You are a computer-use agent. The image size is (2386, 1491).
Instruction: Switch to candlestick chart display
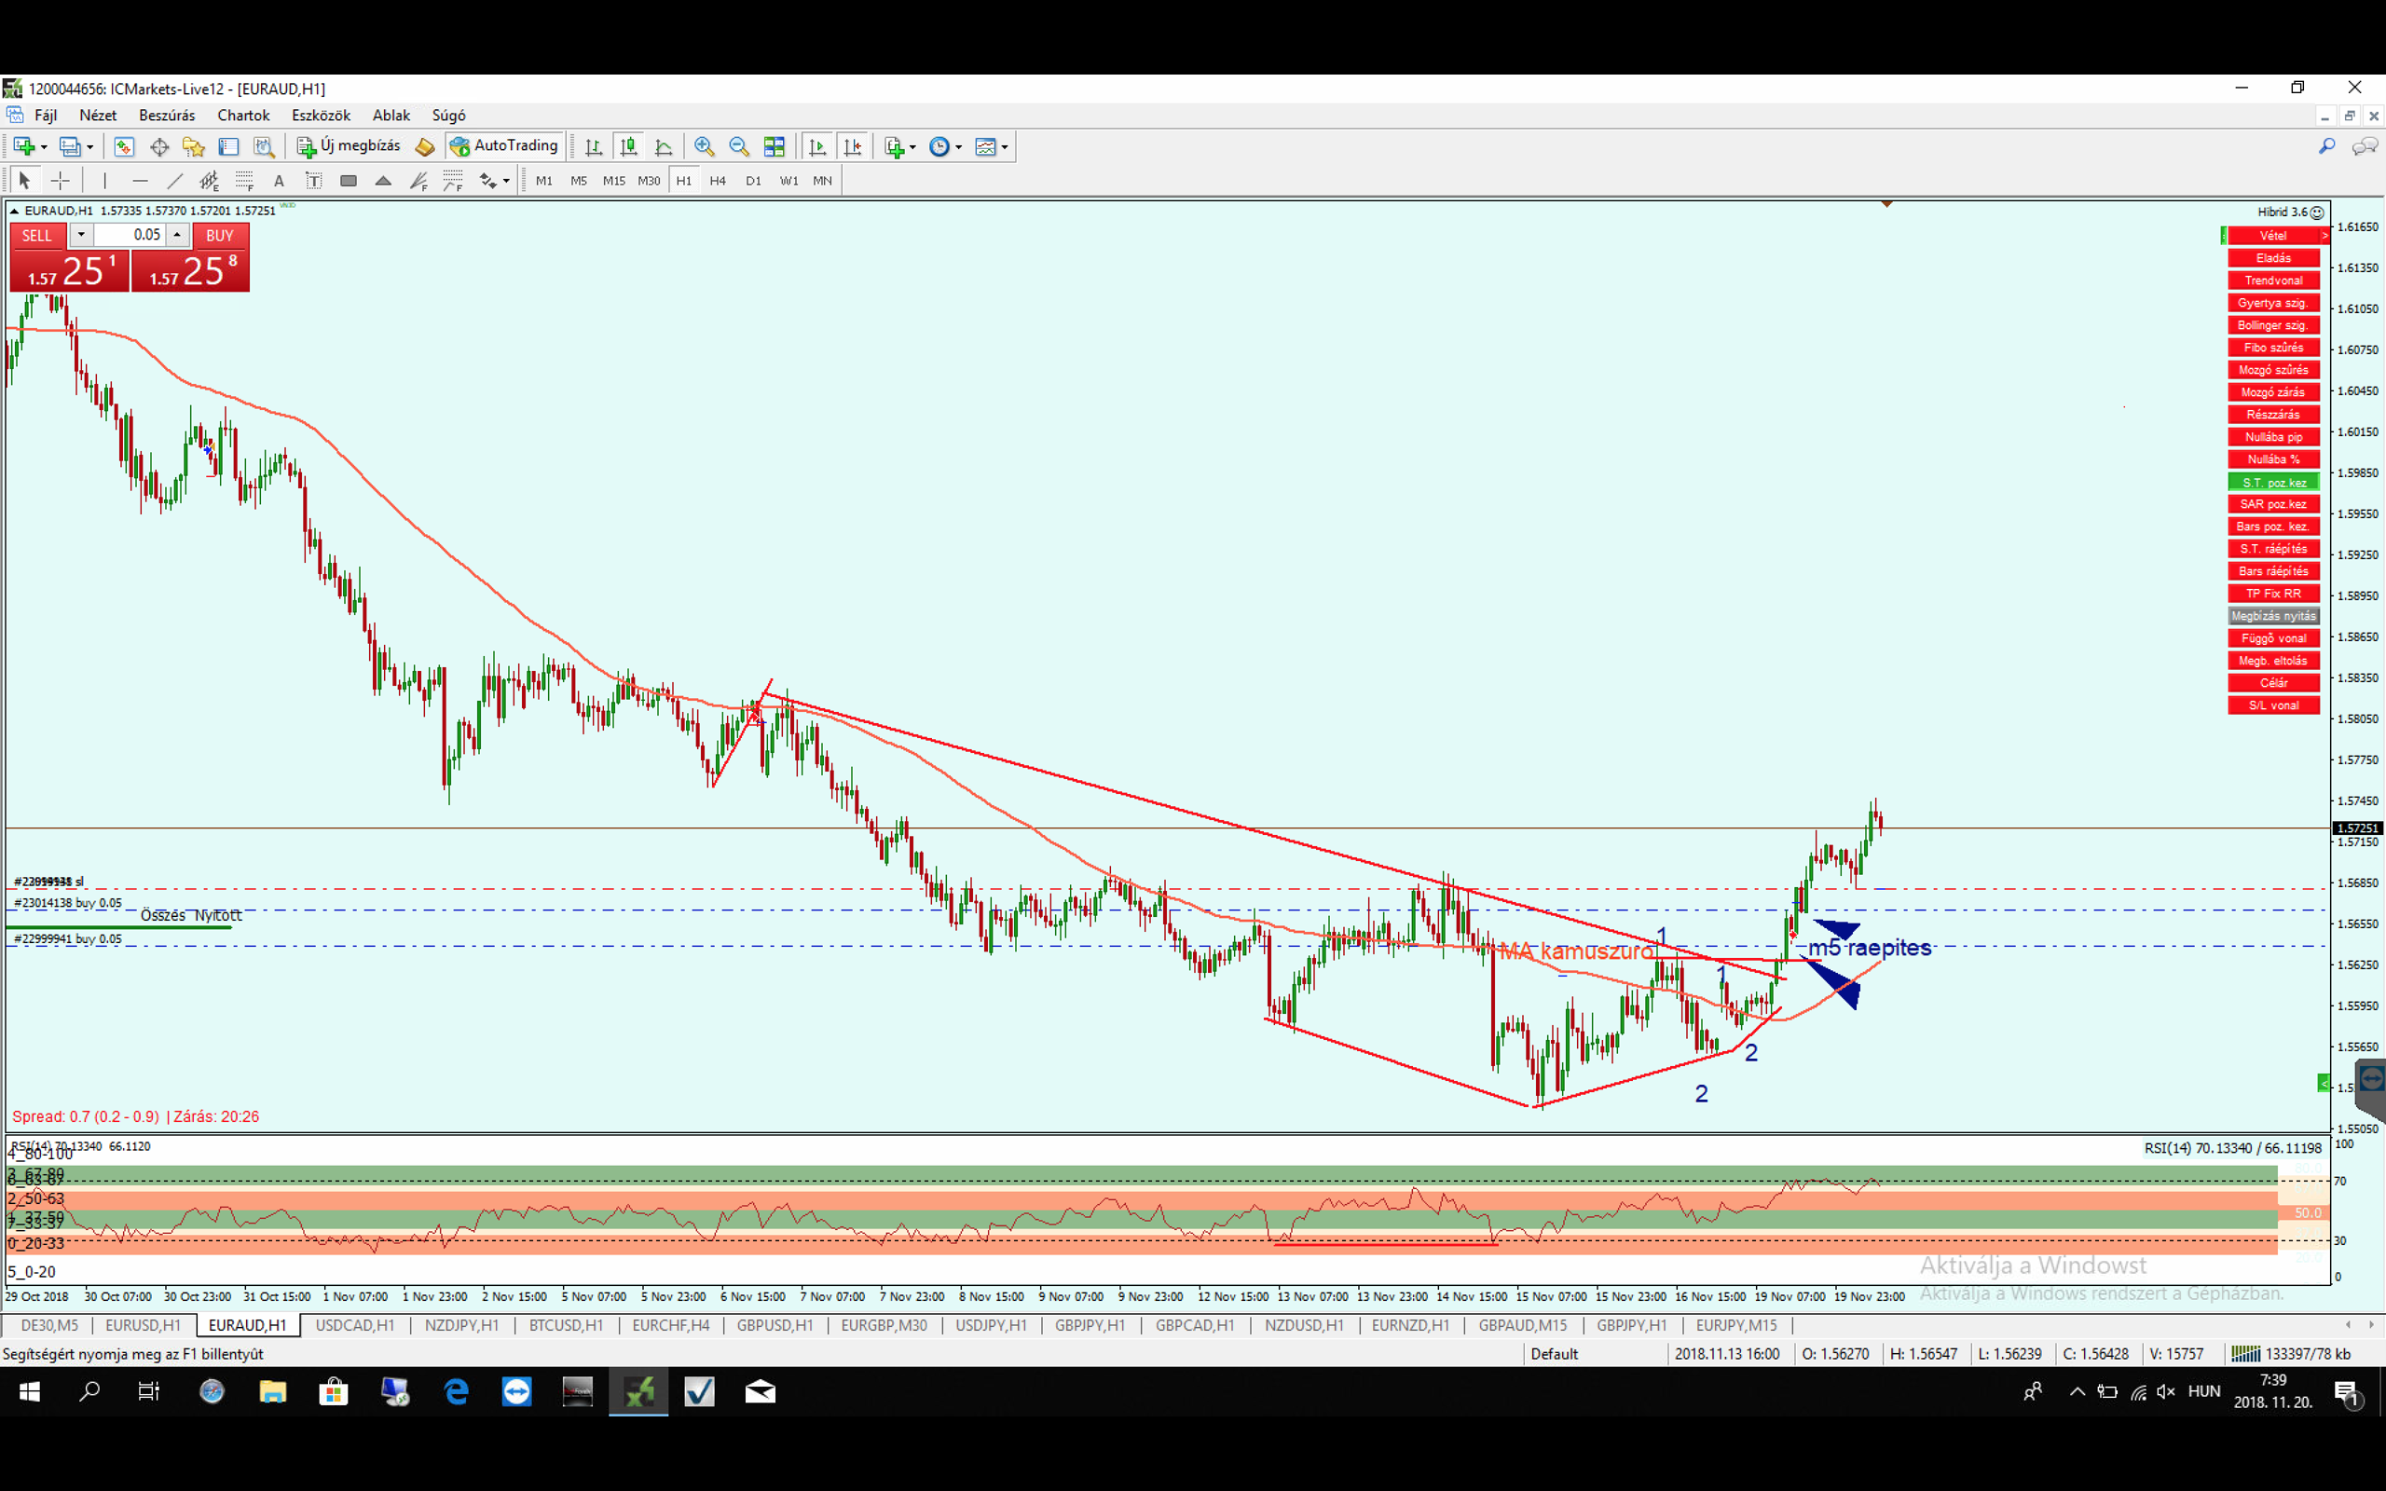click(x=628, y=147)
